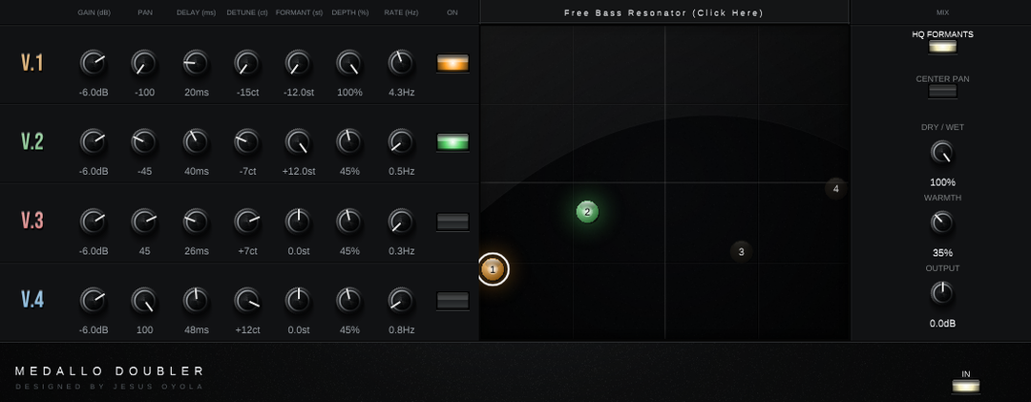The width and height of the screenshot is (1031, 402).
Task: Click the Warmth knob
Action: coord(942,223)
